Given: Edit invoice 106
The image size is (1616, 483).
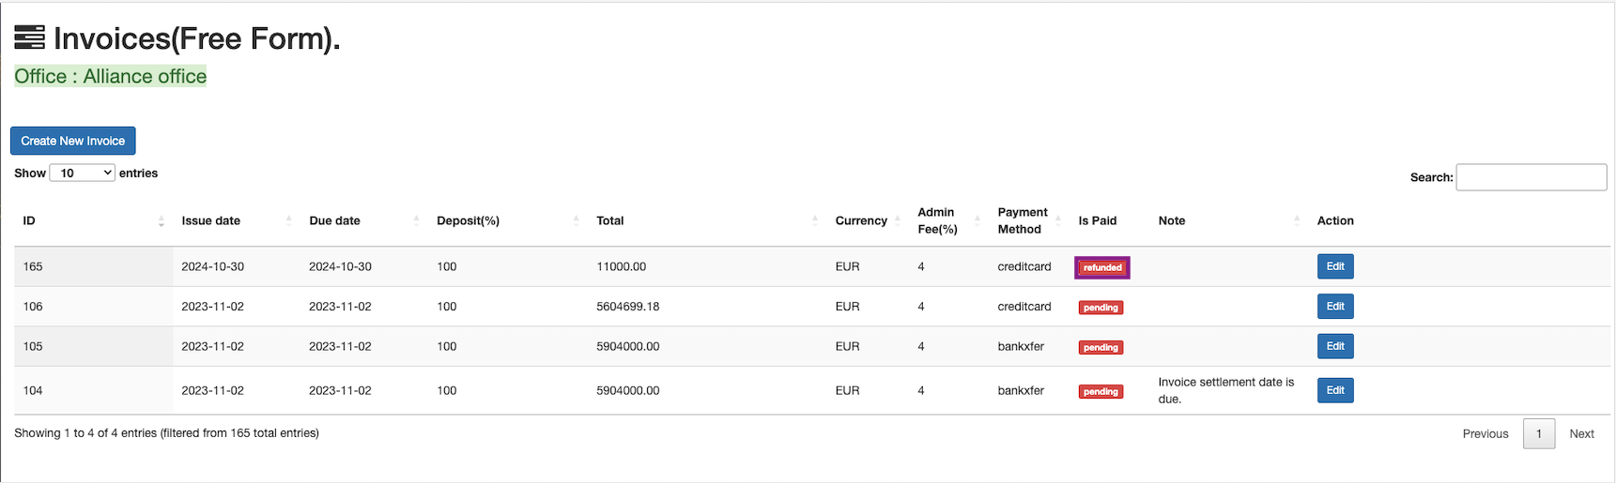Looking at the screenshot, I should tap(1334, 307).
